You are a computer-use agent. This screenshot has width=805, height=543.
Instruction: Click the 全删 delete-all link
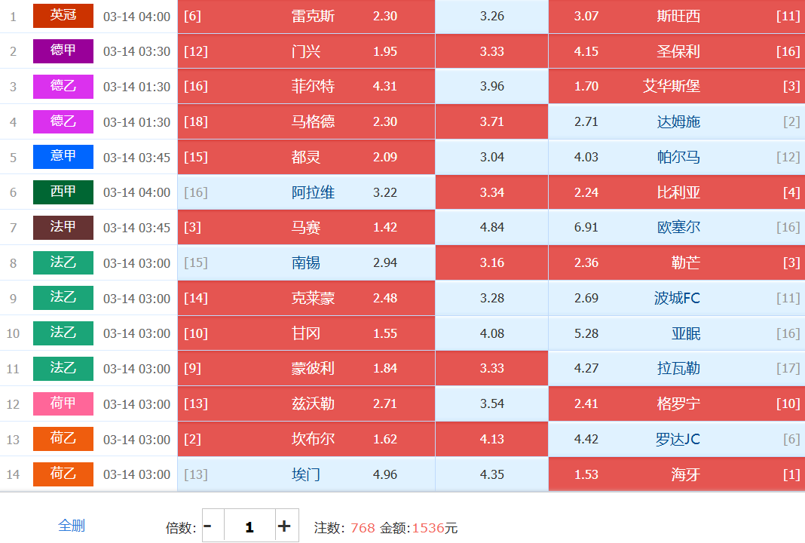pyautogui.click(x=72, y=526)
